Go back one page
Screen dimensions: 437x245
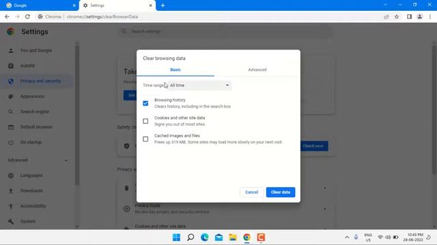(7, 16)
